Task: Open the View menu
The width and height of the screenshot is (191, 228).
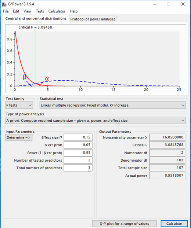Action: (x=28, y=11)
